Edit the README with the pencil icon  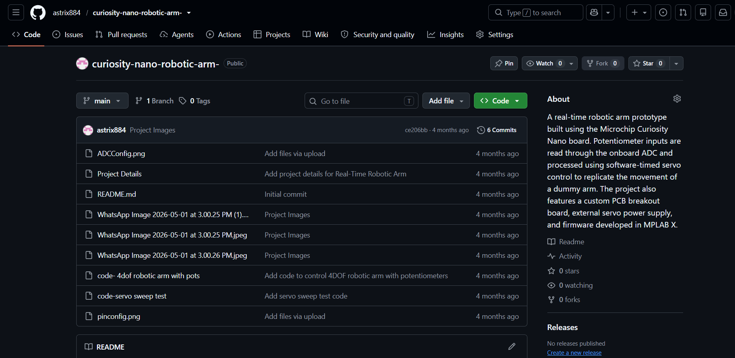click(512, 346)
